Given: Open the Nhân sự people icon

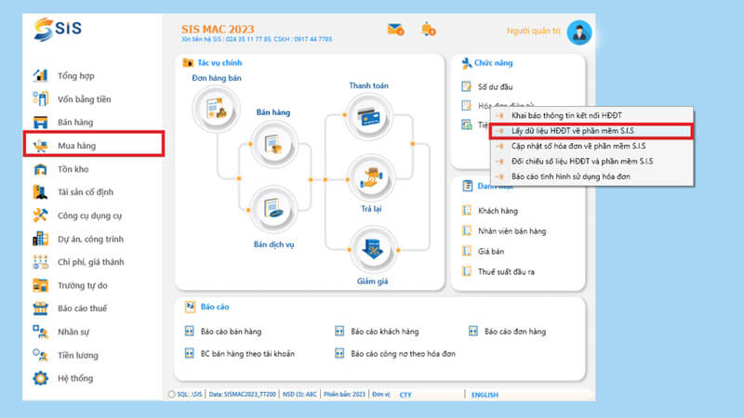Looking at the screenshot, I should (40, 332).
